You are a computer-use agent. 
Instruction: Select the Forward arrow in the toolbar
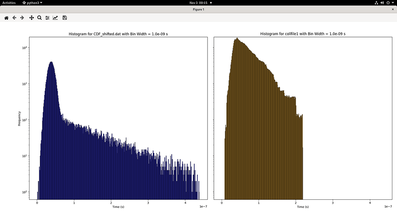22,17
